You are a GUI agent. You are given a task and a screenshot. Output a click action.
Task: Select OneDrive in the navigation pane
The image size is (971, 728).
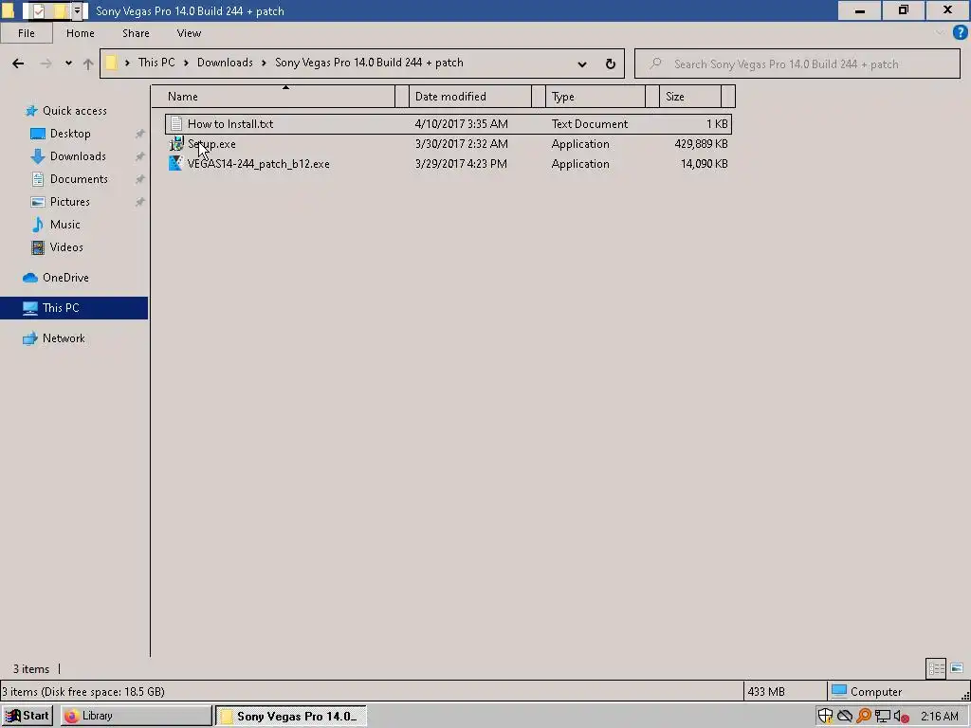(x=65, y=278)
